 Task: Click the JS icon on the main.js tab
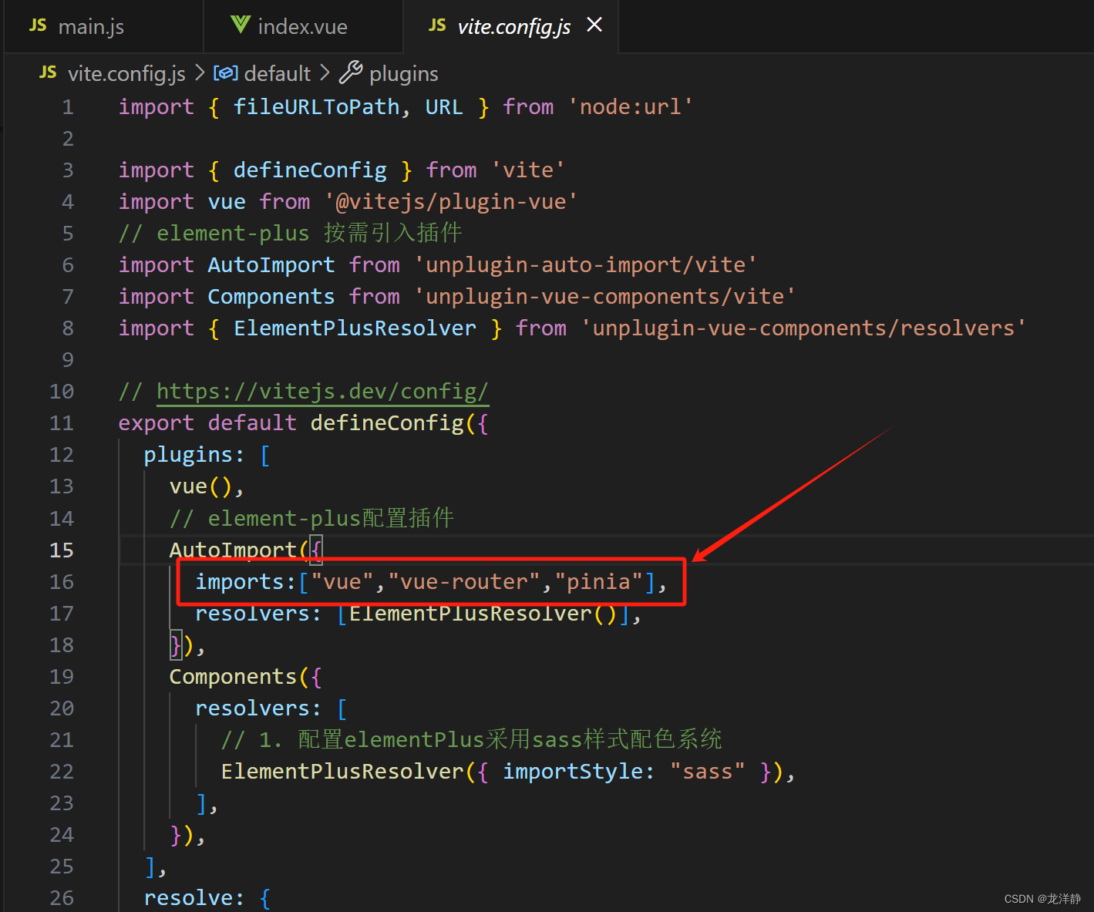pos(37,25)
